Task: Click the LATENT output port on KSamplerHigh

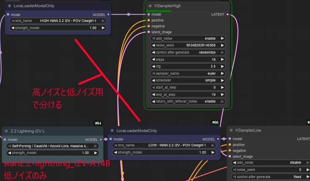Action: (227, 14)
